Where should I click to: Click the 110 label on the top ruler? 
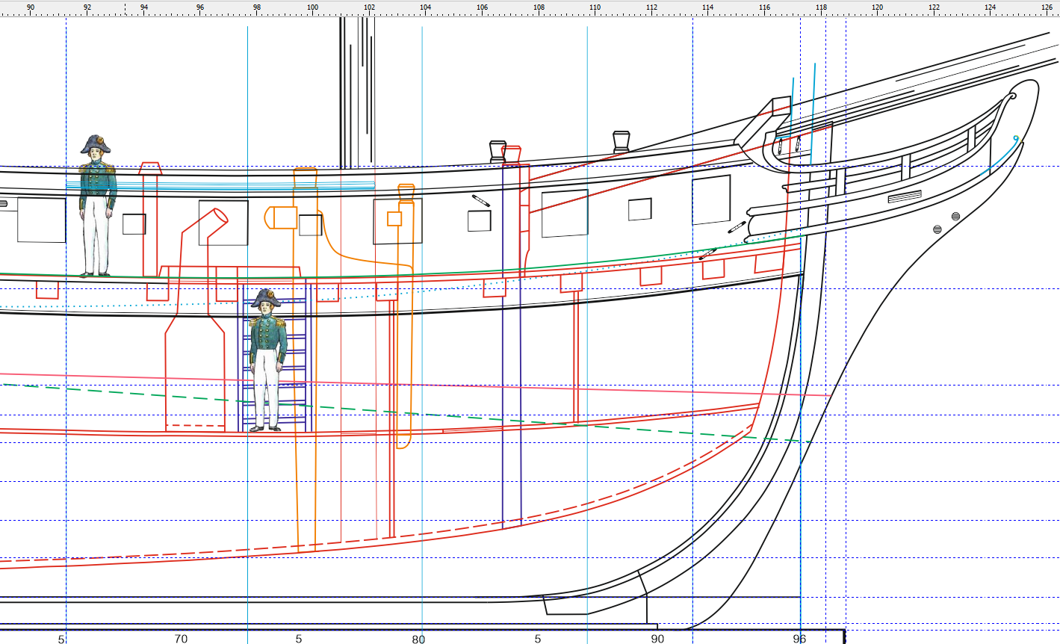coord(595,7)
